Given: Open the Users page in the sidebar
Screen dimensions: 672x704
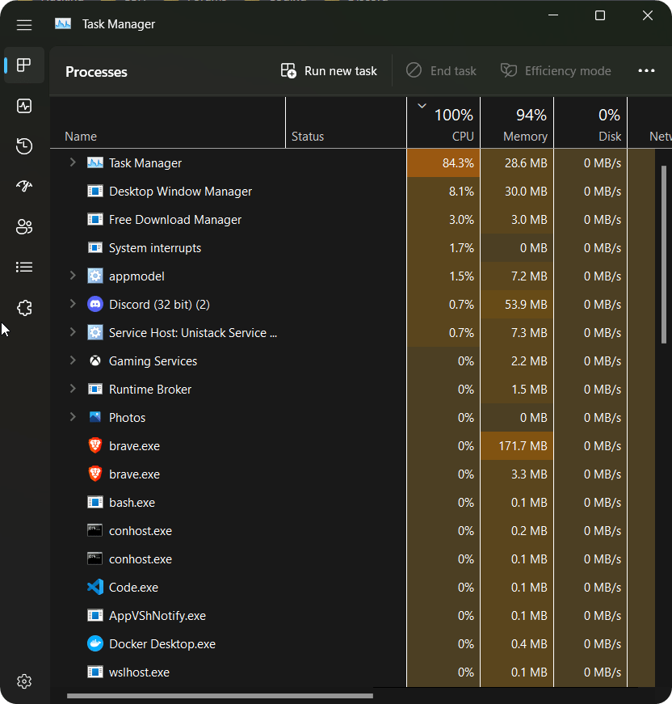Looking at the screenshot, I should click(x=24, y=227).
